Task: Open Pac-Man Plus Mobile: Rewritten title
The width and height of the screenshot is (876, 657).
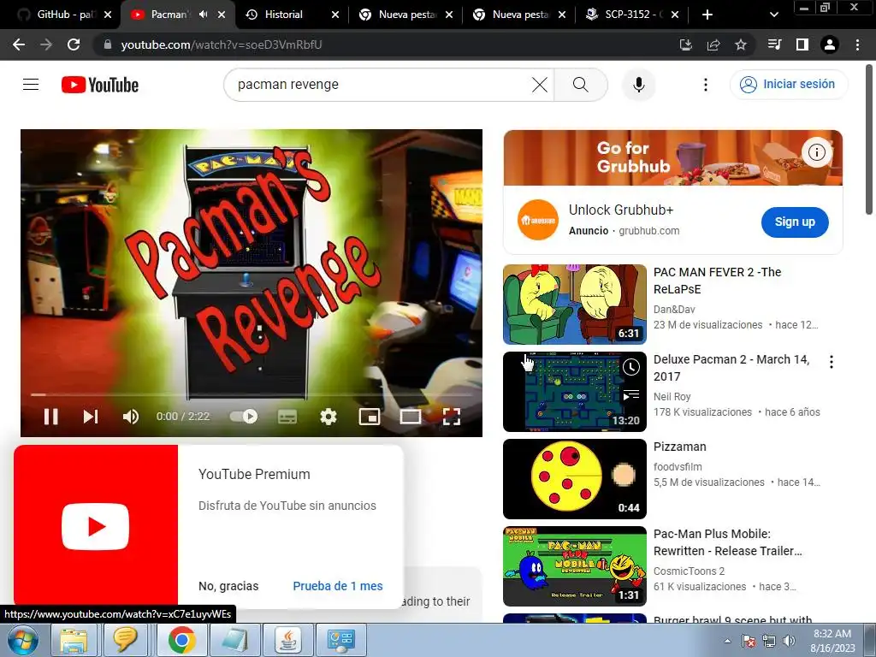Action: [x=727, y=542]
